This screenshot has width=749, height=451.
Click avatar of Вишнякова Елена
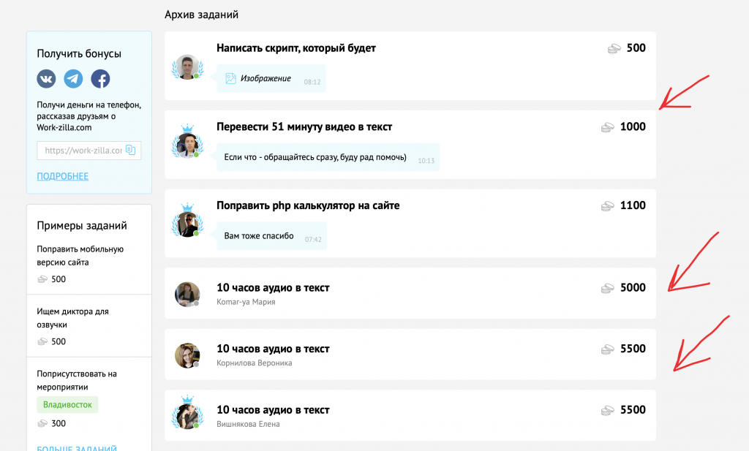[x=187, y=415]
